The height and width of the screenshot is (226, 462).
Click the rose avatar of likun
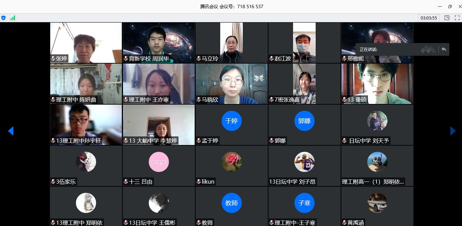[x=232, y=162]
